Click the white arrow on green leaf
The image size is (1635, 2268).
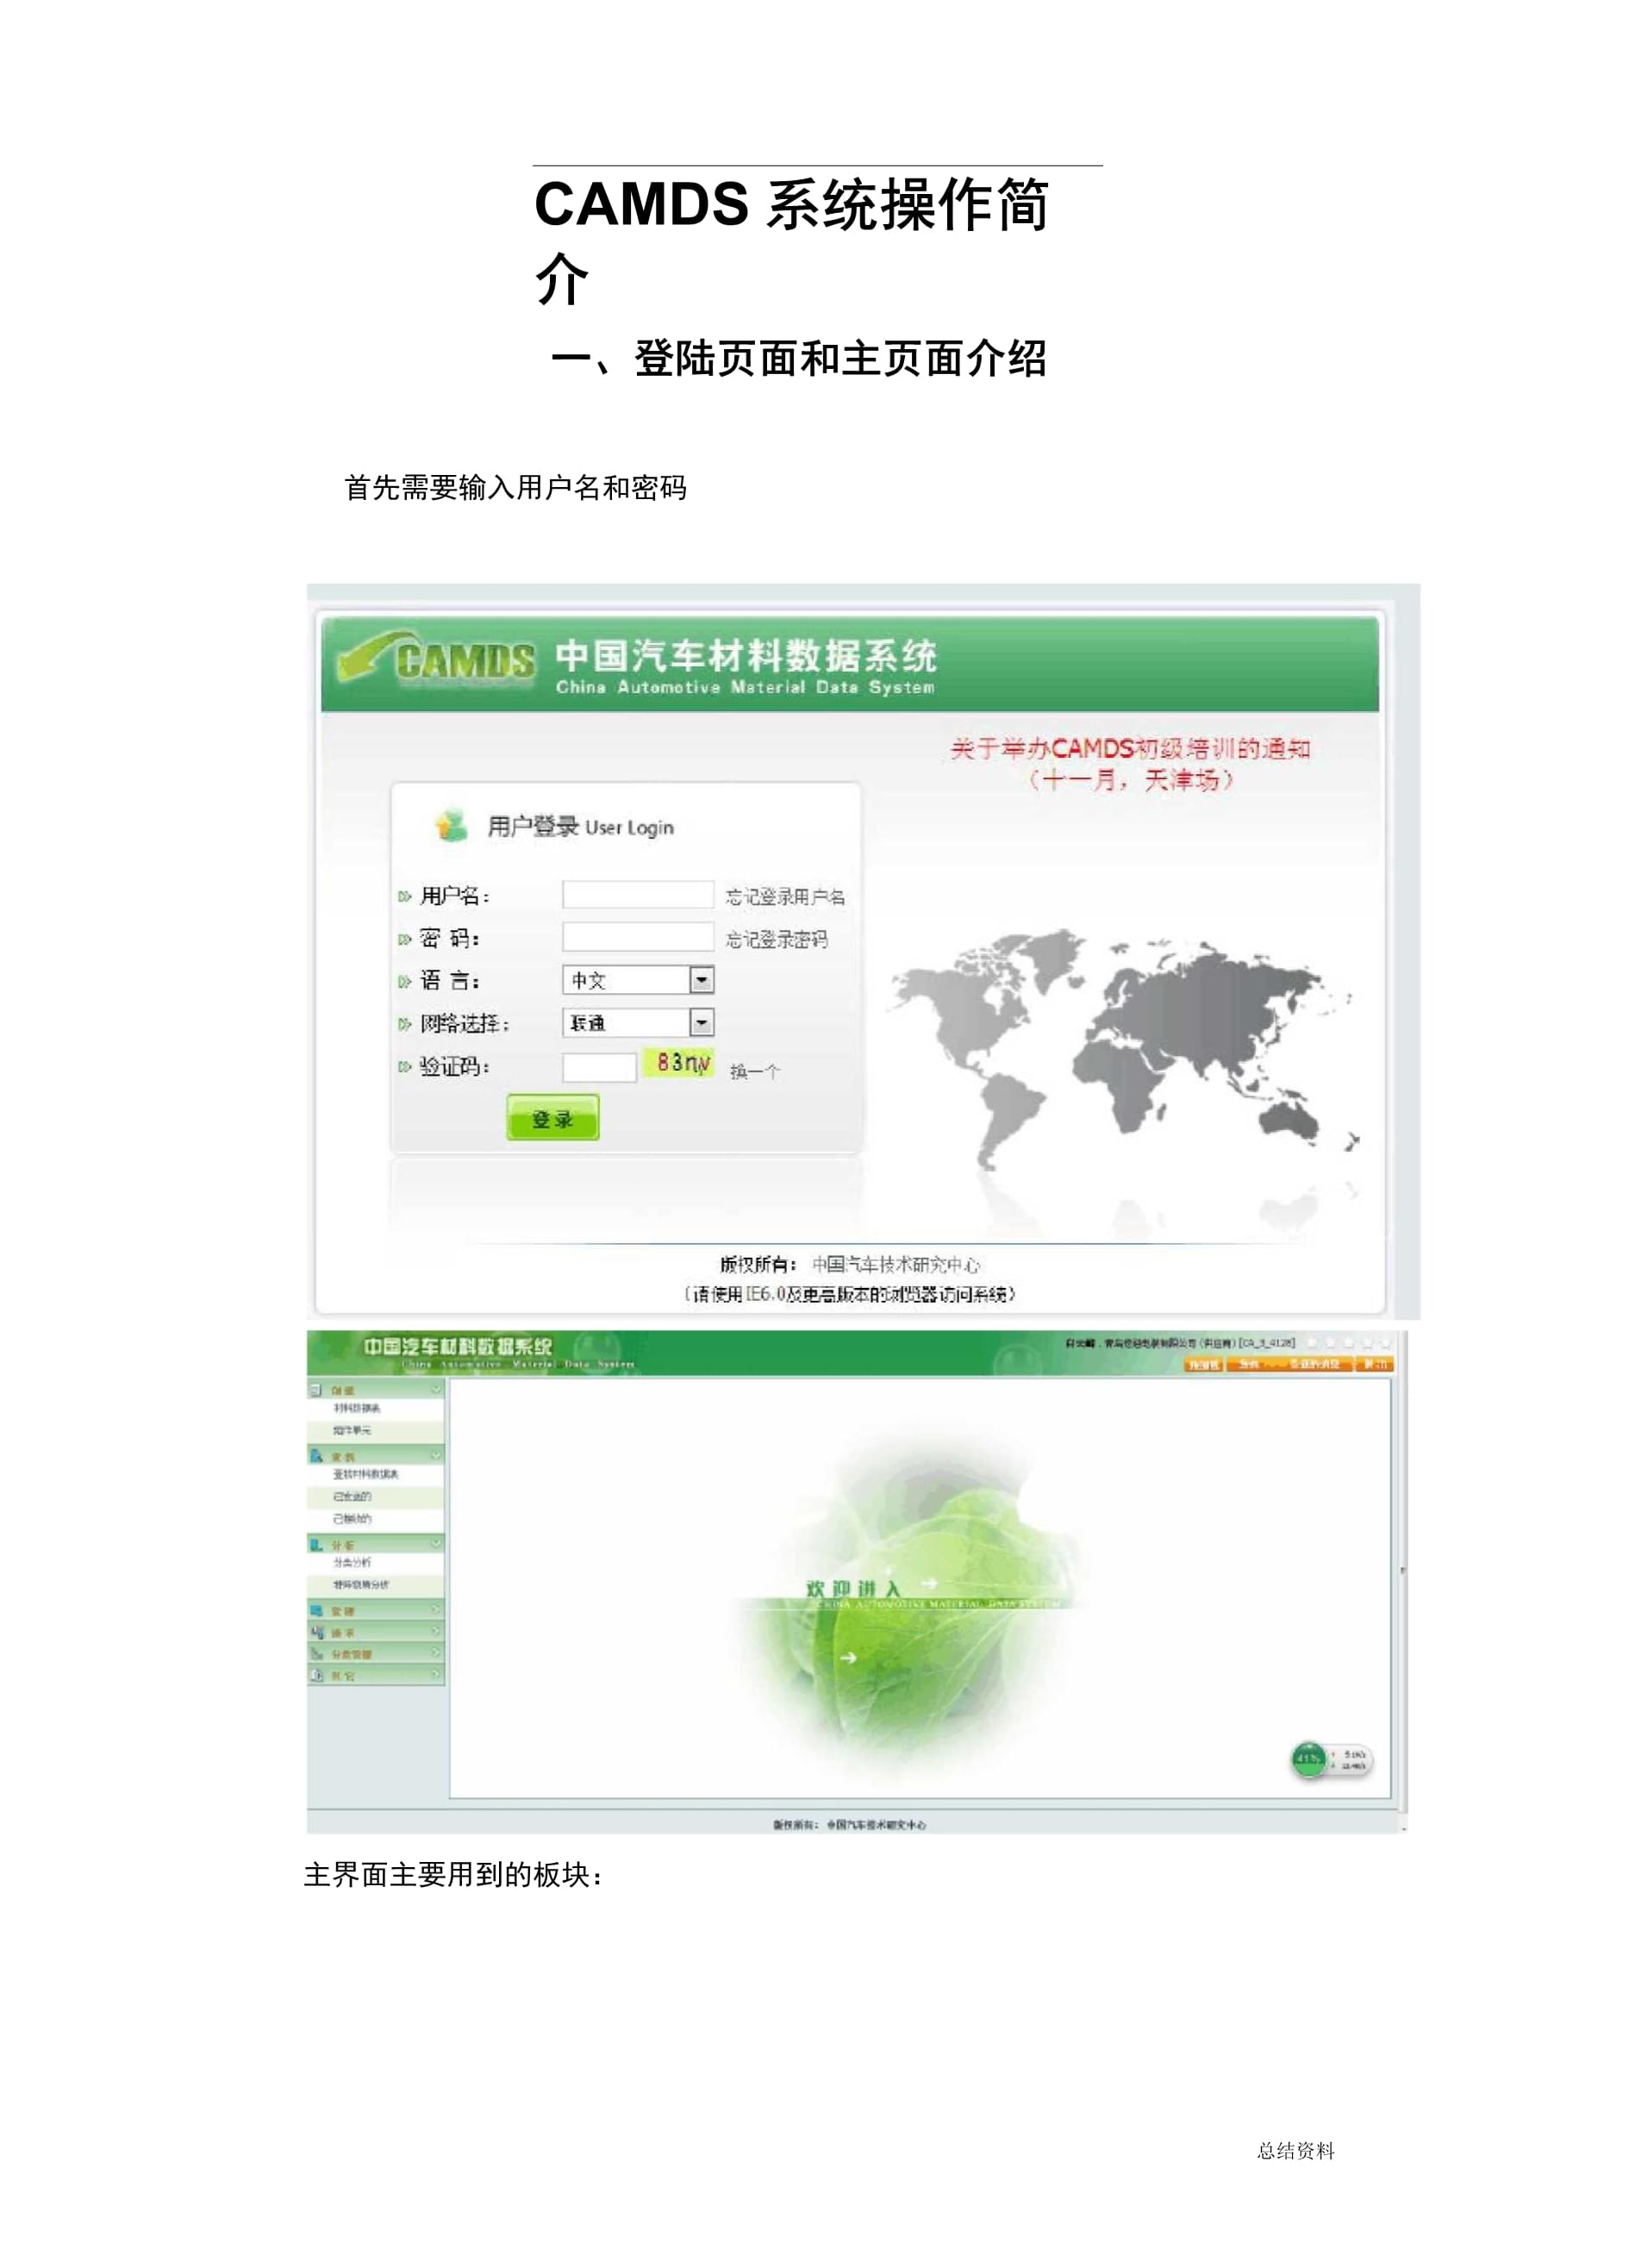[848, 1658]
